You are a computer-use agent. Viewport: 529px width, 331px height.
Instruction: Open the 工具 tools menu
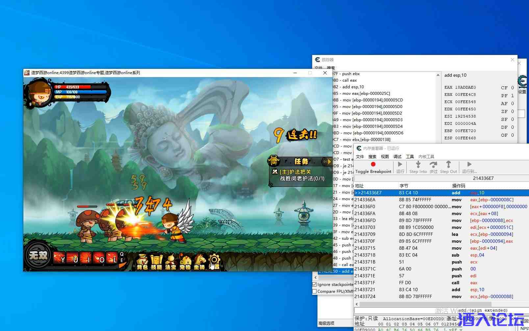click(410, 157)
